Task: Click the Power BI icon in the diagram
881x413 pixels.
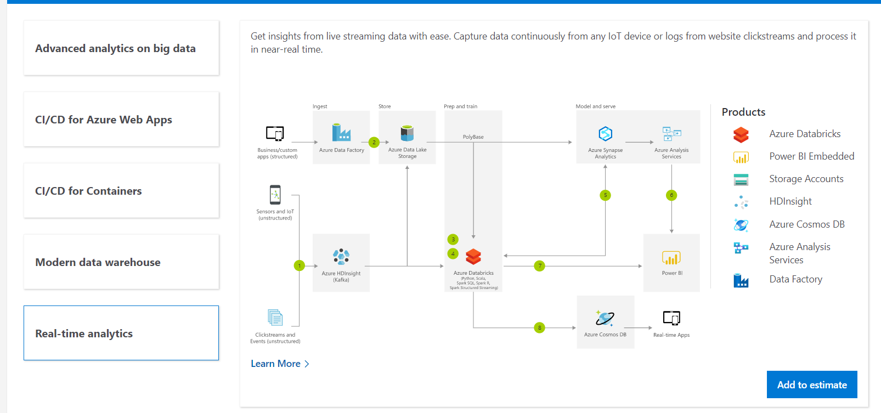Action: [x=671, y=258]
